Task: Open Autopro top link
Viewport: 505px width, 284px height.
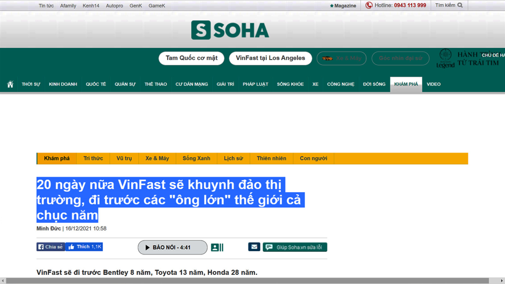Action: click(115, 6)
